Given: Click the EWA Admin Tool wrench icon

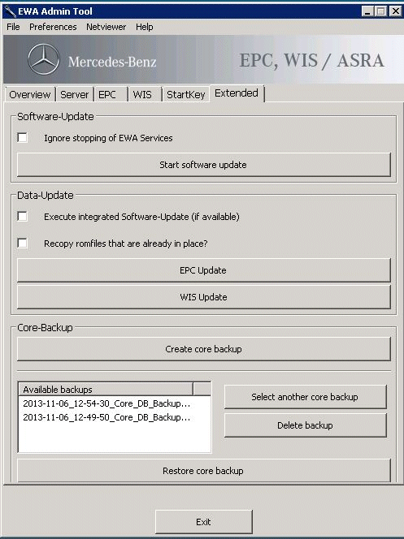Looking at the screenshot, I should pos(10,11).
